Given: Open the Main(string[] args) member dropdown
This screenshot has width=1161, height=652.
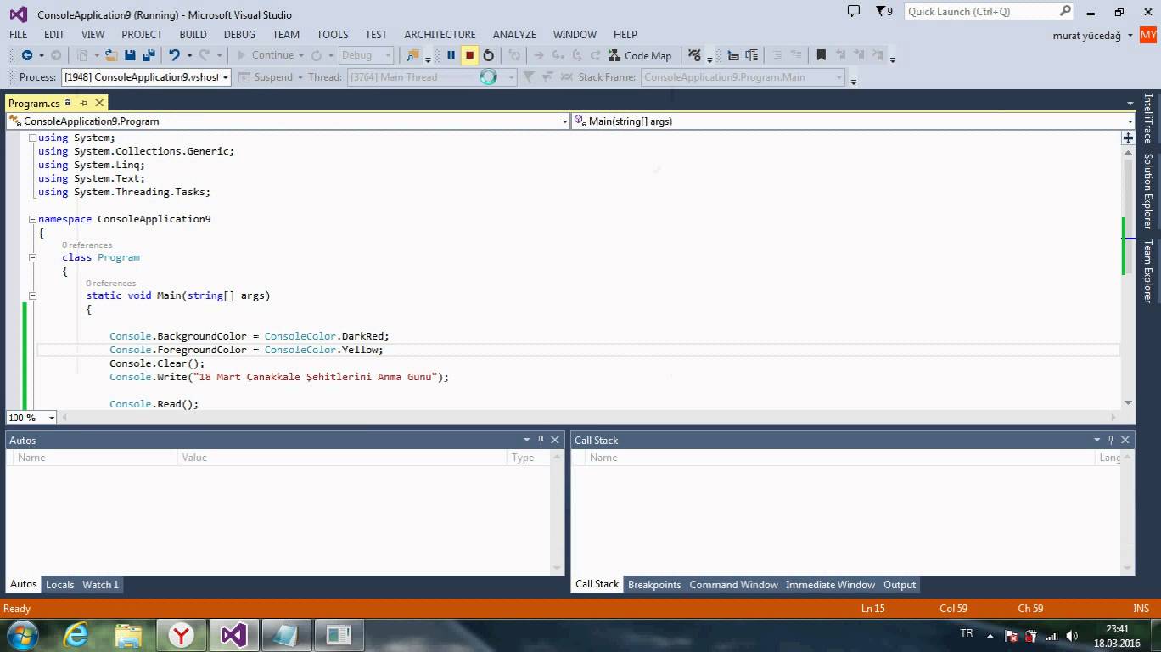Looking at the screenshot, I should [x=1129, y=121].
